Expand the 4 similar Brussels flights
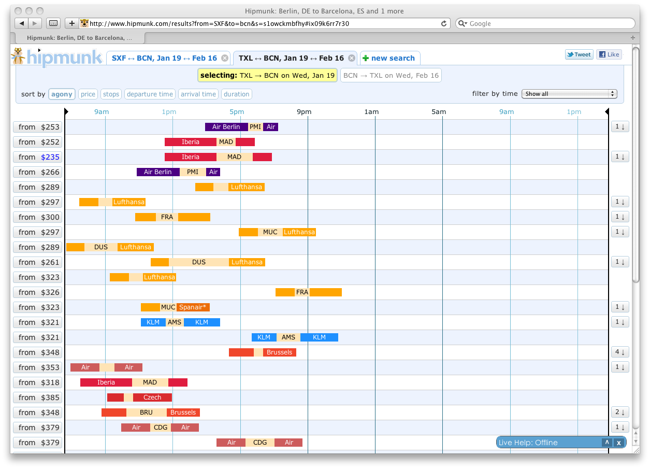Screen dimensions: 650x469 click(x=619, y=352)
